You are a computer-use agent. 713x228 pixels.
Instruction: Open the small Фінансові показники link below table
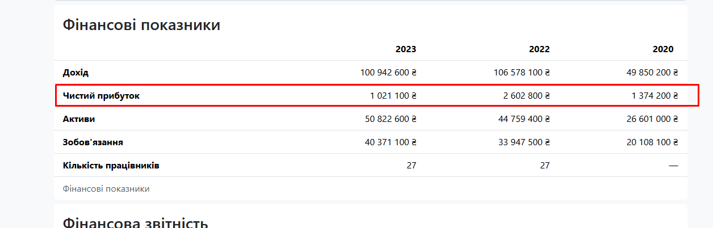coord(106,189)
